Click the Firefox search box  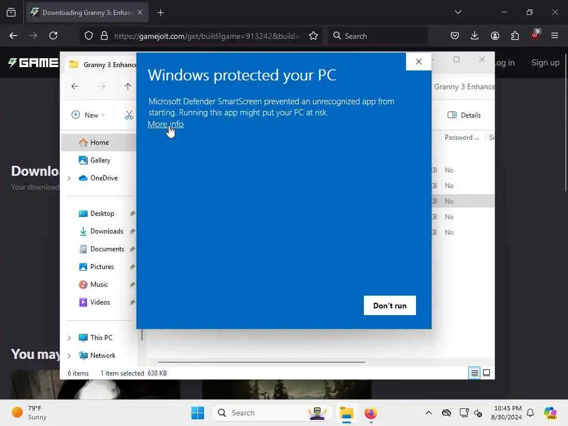[378, 36]
